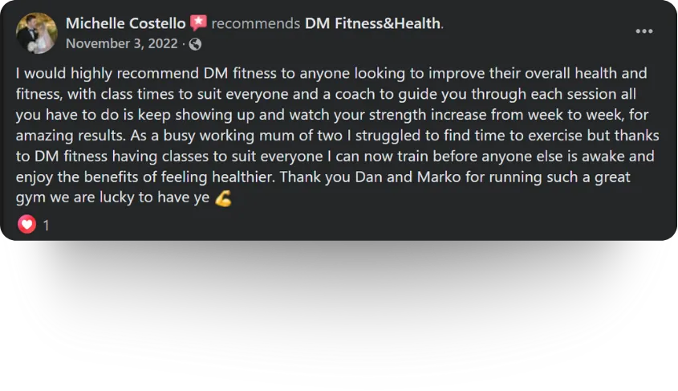This screenshot has width=678, height=391.
Task: Click the empty black area below the post
Action: pyautogui.click(x=339, y=321)
